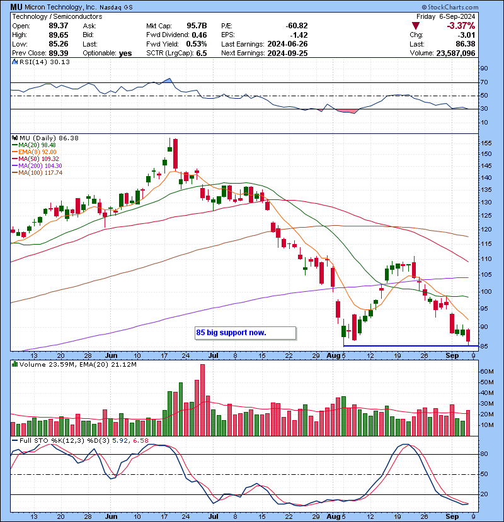
Task: Click the last red candlestick touching 85 support
Action: [468, 336]
